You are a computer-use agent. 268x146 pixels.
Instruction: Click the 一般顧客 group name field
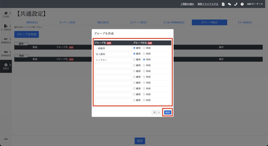[x=113, y=48]
